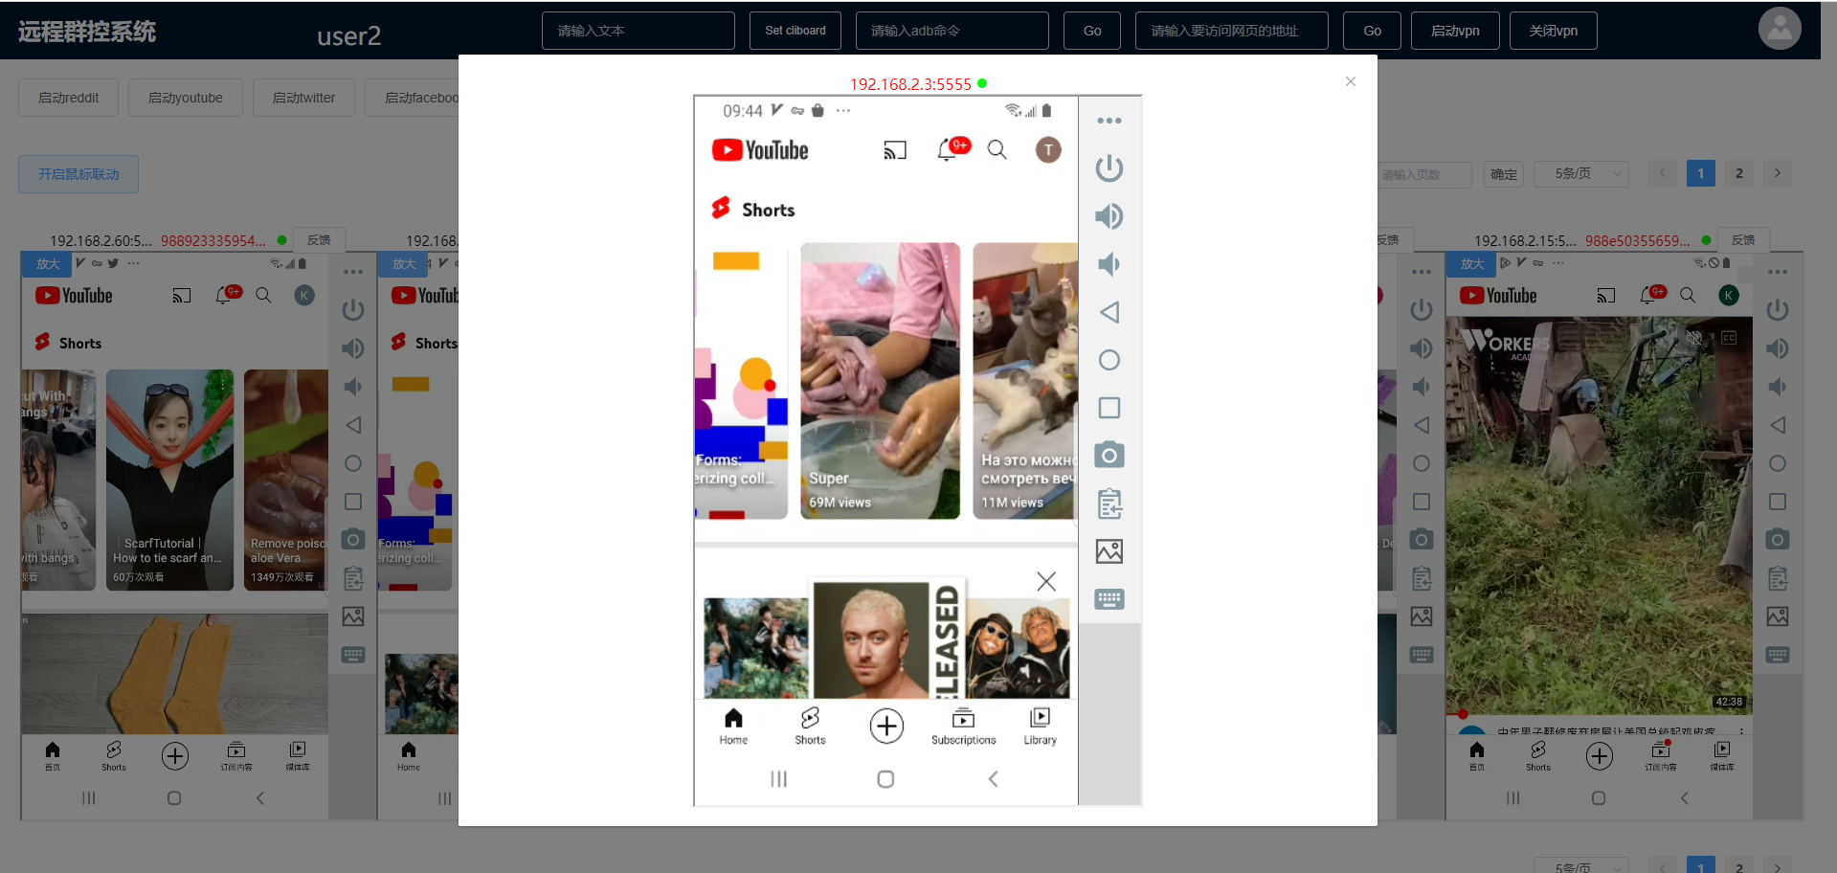Screen dimensions: 1837x873
Task: Open the Subscriptions tab in the modal YouTube
Action: [963, 727]
